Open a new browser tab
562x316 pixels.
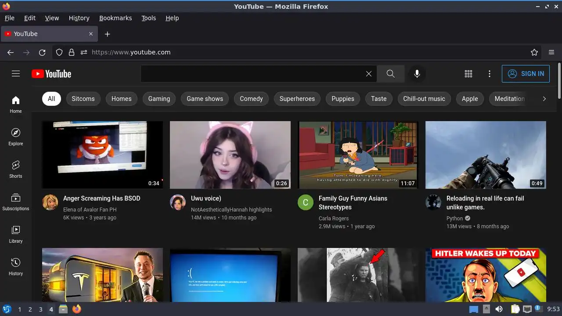click(108, 34)
